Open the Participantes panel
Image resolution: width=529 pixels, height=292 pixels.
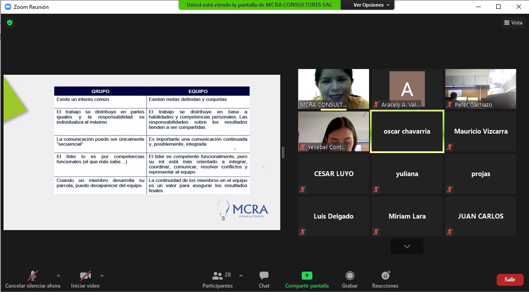[217, 279]
